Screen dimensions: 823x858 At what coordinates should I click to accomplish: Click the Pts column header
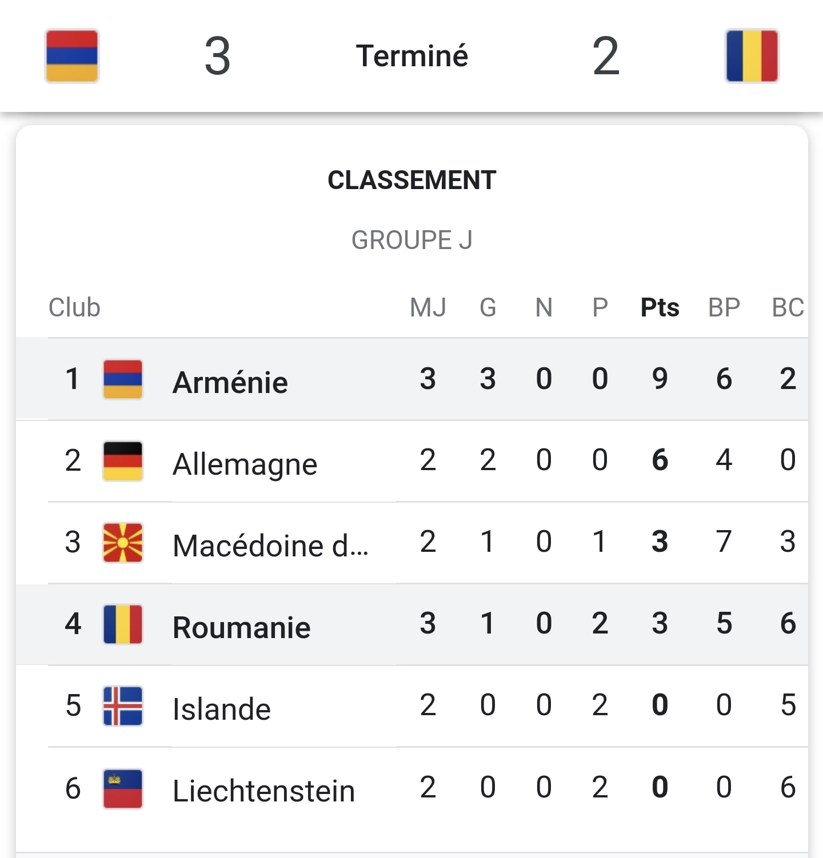coord(660,307)
